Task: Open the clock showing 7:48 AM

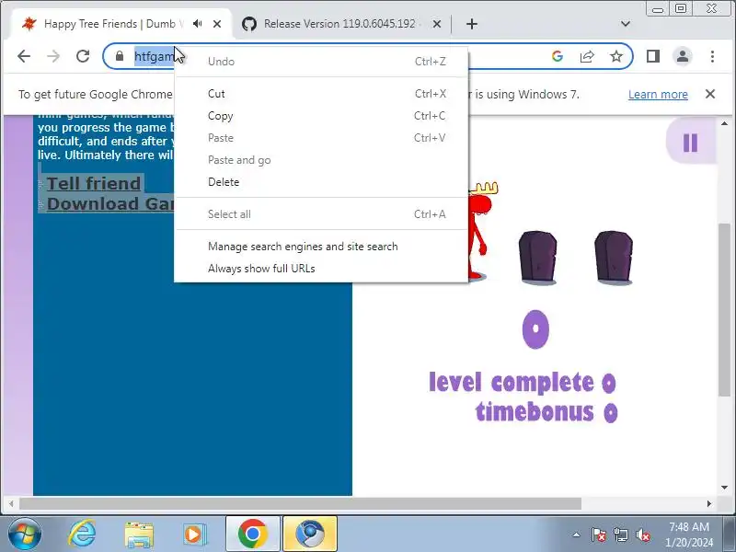Action: coord(688,535)
